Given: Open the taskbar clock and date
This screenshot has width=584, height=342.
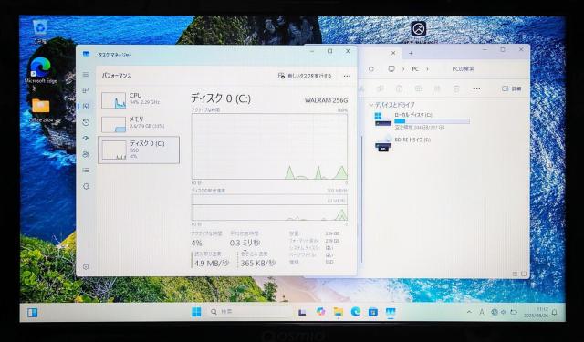Looking at the screenshot, I should 536,312.
